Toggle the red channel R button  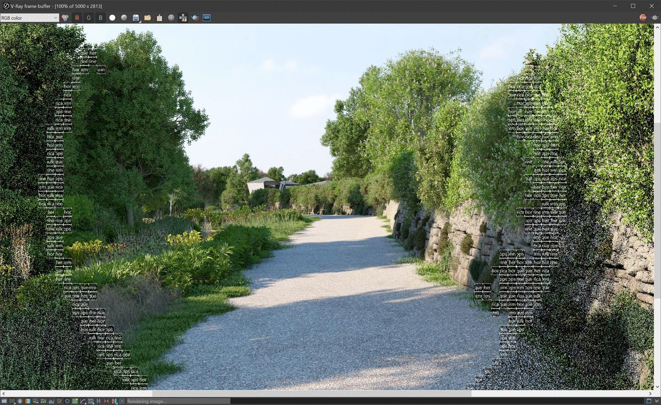77,18
